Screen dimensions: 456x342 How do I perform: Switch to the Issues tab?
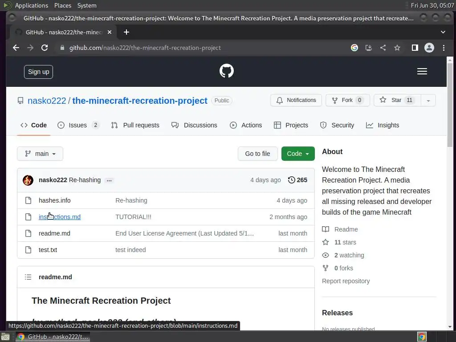[x=78, y=125]
